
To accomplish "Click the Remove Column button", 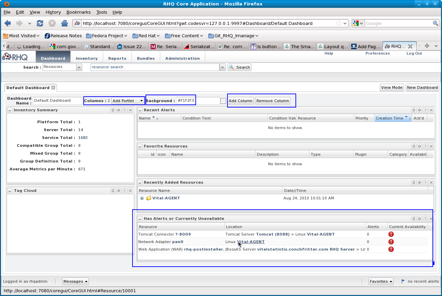I will click(x=273, y=101).
